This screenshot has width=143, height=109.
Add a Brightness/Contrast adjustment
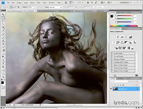pos(118,37)
